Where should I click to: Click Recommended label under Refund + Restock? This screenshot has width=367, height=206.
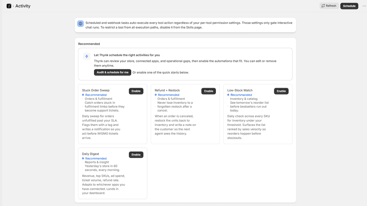(168, 95)
